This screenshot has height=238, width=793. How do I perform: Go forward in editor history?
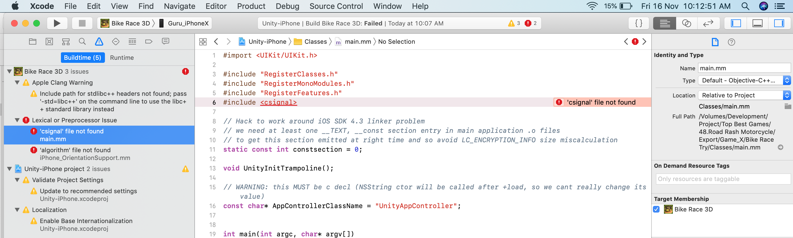coord(228,42)
